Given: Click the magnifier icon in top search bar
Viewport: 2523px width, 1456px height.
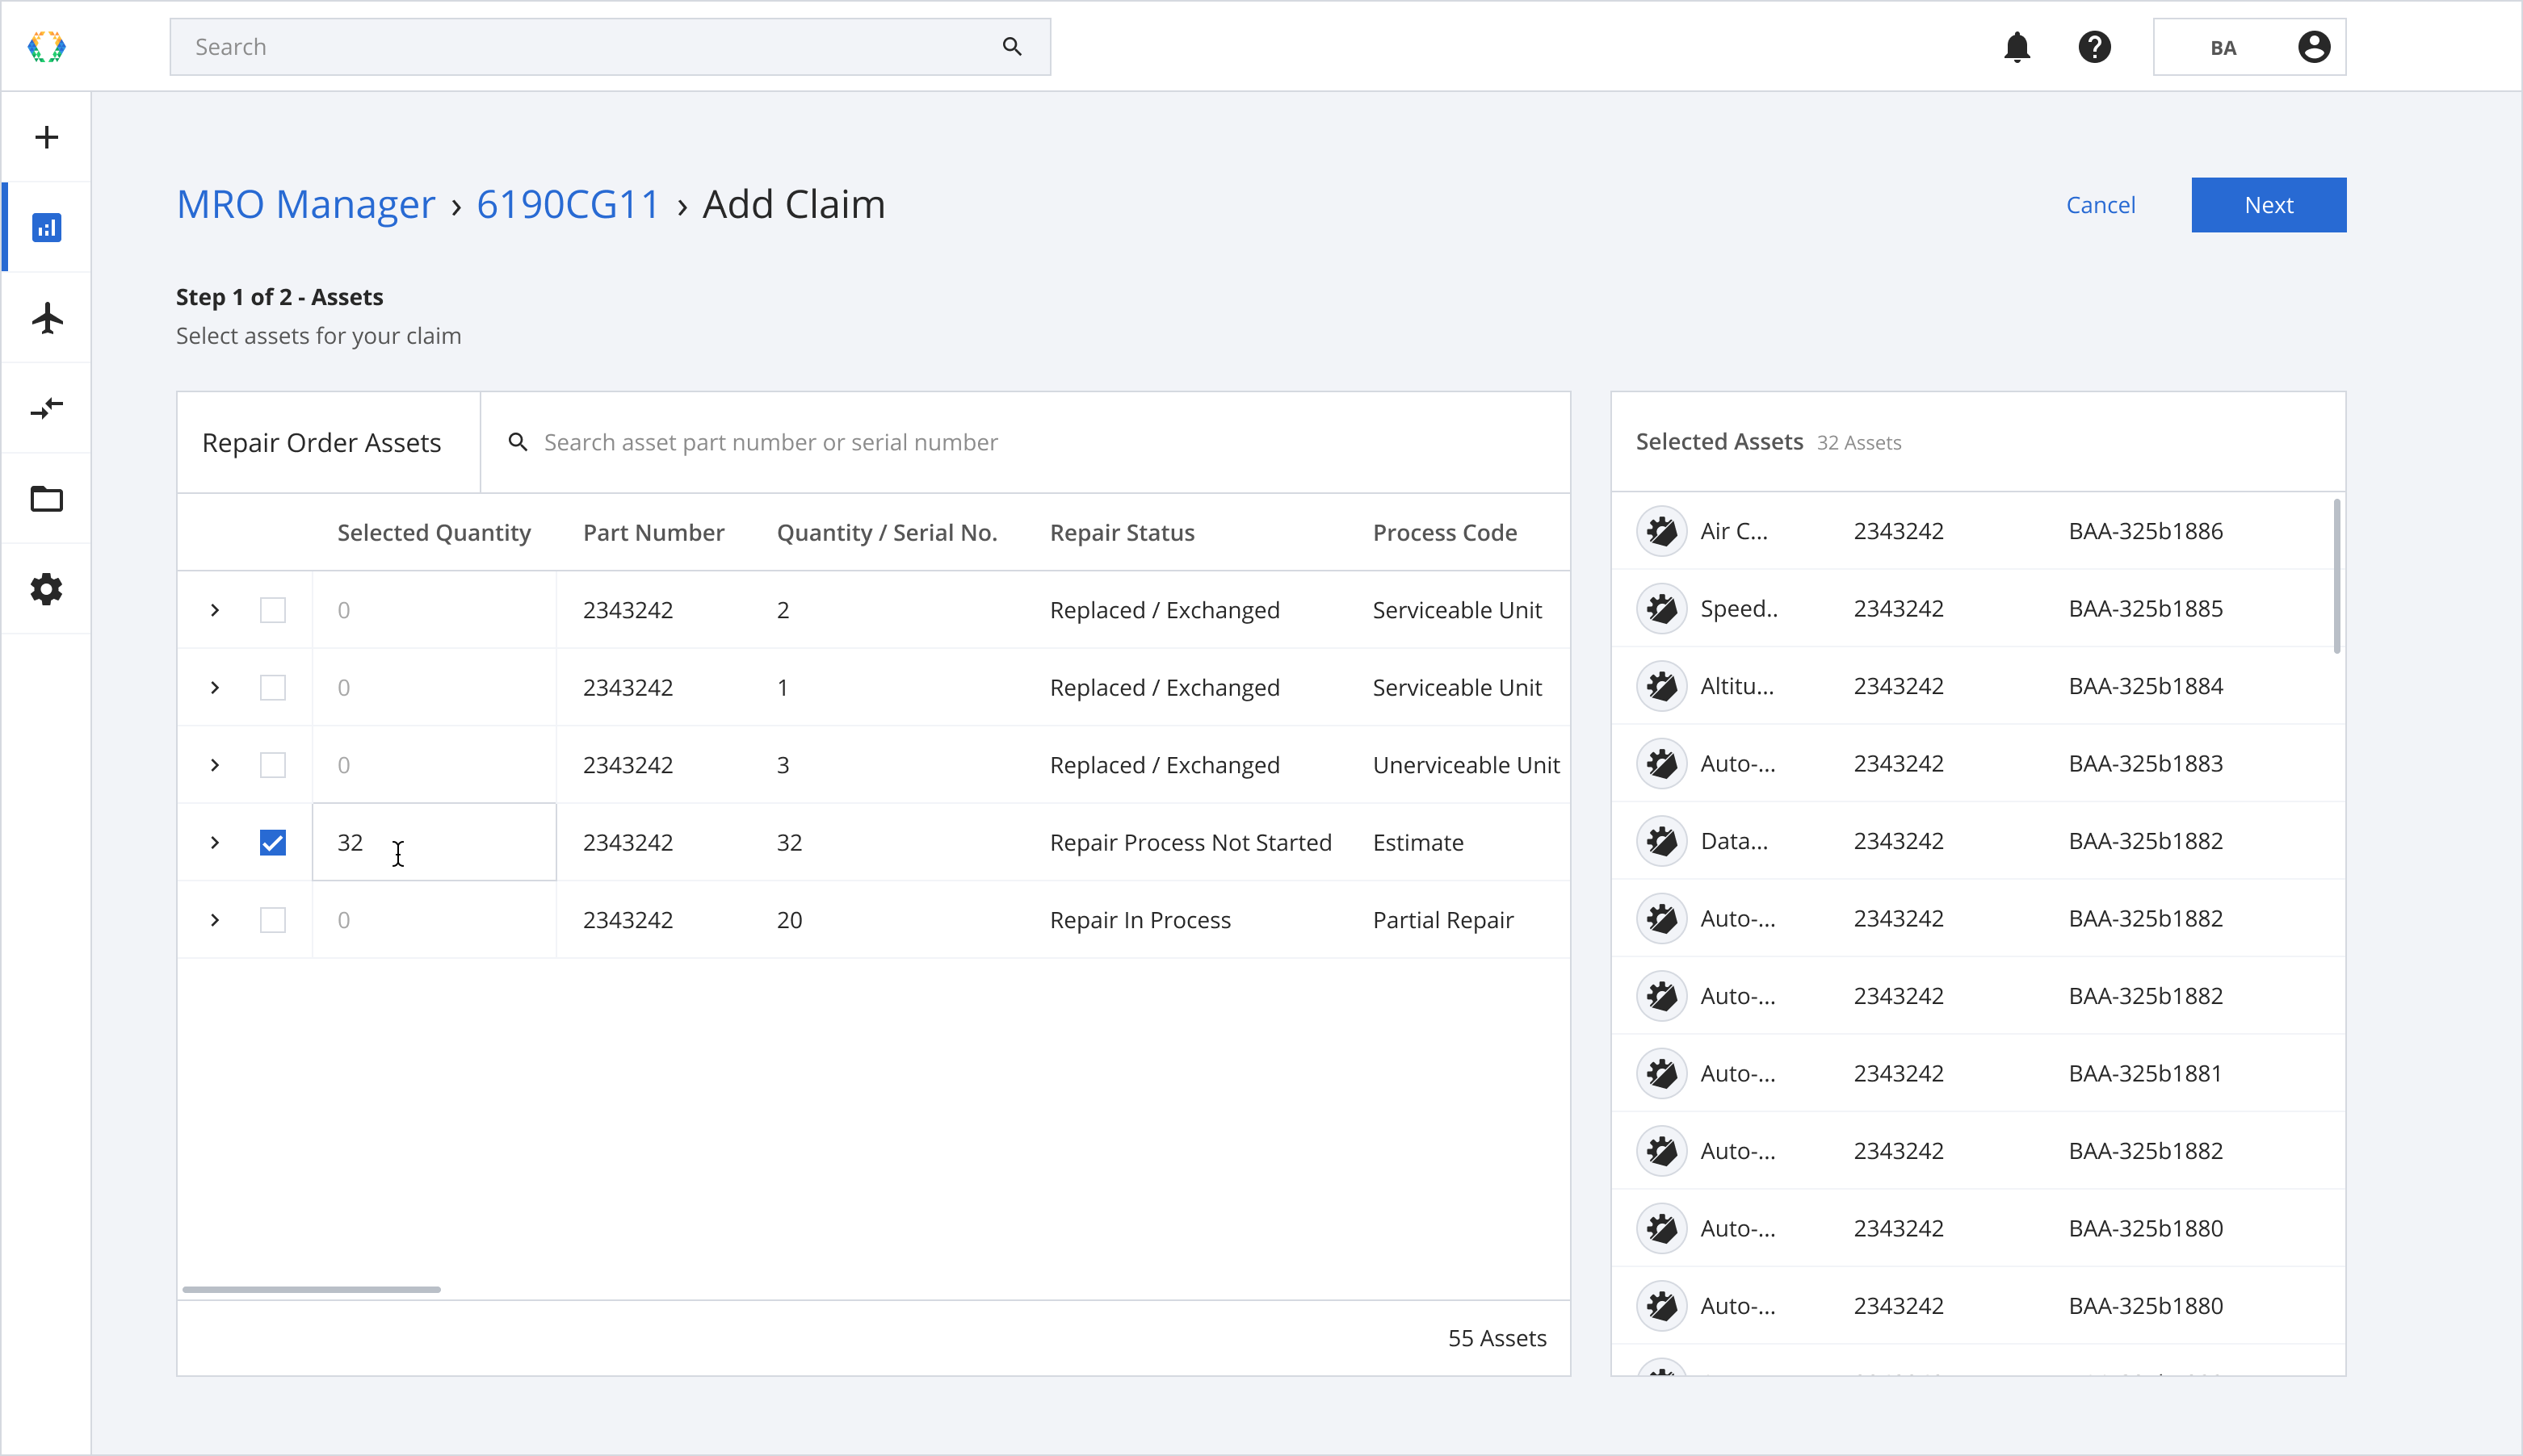Looking at the screenshot, I should (1011, 47).
